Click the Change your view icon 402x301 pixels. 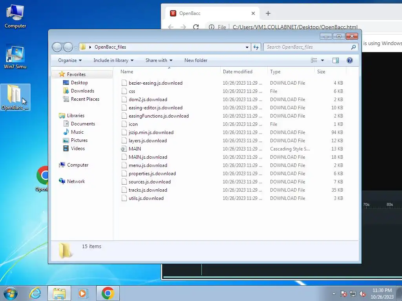(314, 60)
